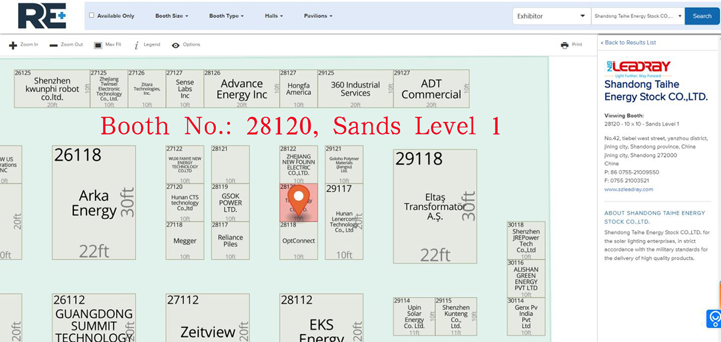This screenshot has width=721, height=342.
Task: Click the Leadray company logo
Action: point(637,68)
